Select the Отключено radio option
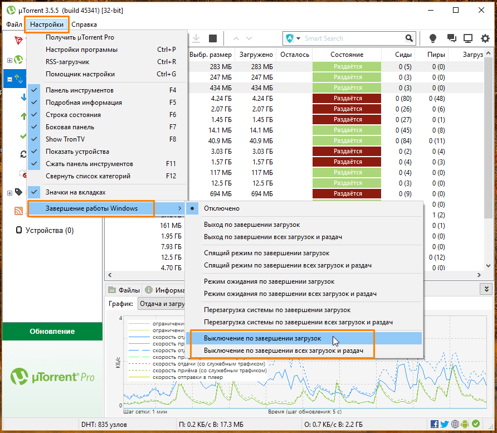Image resolution: width=497 pixels, height=433 pixels. (304, 208)
